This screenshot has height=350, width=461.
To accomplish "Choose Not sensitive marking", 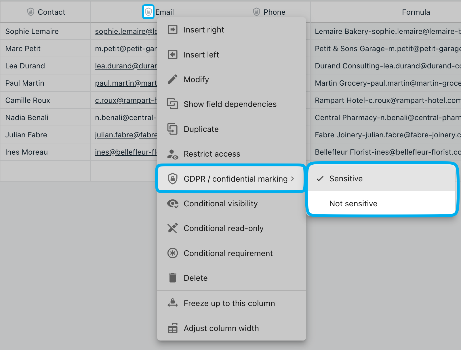I will click(382, 203).
